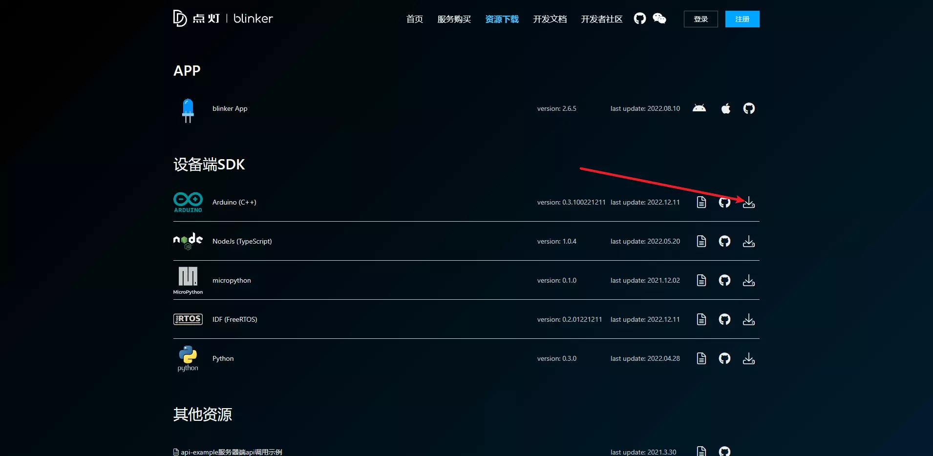Image resolution: width=933 pixels, height=456 pixels.
Task: Click the Arduino logo
Action: 188,202
